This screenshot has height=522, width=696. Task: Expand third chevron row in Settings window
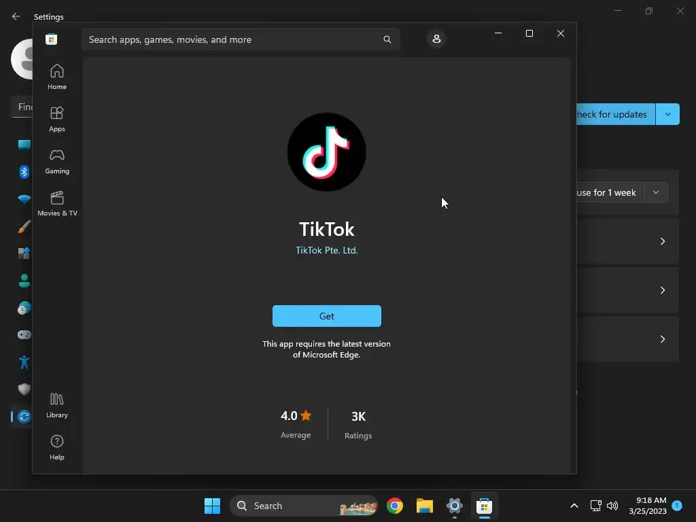pos(662,339)
